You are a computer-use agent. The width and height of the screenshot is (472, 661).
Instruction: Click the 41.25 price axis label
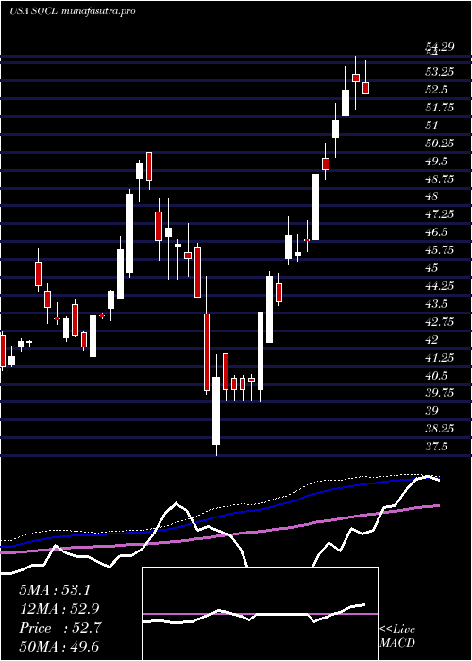coord(440,358)
